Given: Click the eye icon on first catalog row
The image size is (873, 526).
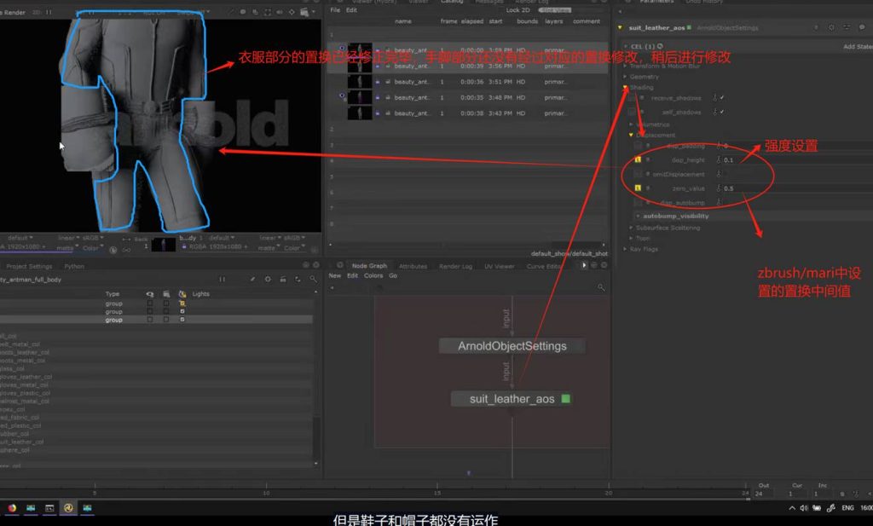Looking at the screenshot, I should (x=342, y=49).
